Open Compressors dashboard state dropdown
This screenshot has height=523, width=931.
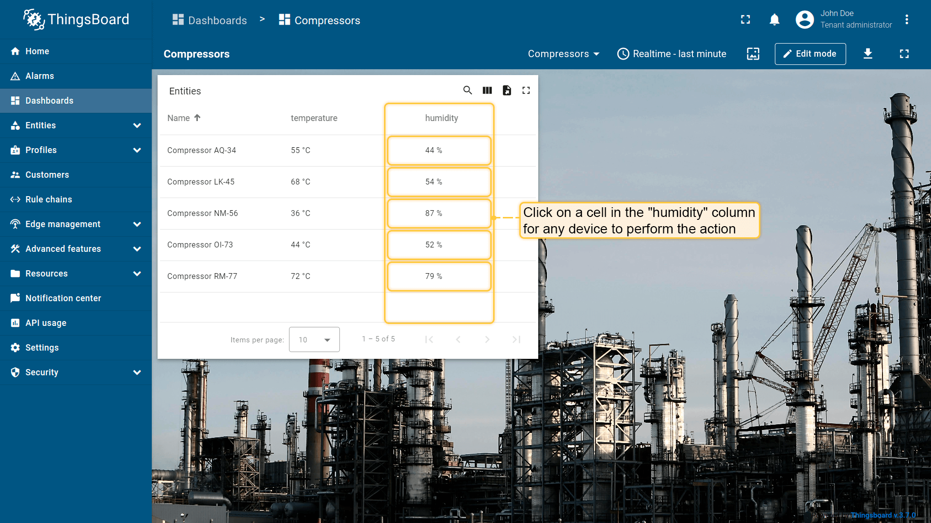563,54
